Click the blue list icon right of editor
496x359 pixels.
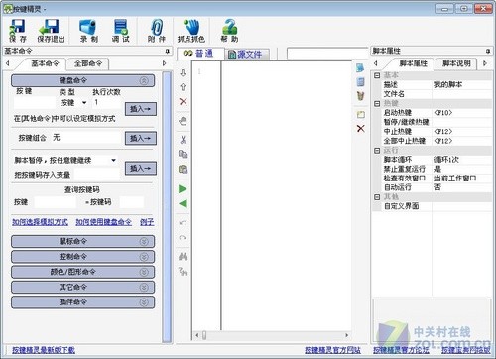360,82
